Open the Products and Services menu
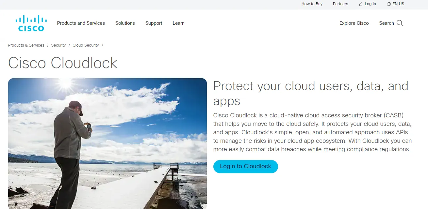The image size is (428, 209). coord(81,23)
